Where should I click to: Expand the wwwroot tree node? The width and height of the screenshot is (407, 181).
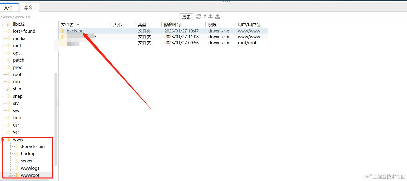pos(11,175)
